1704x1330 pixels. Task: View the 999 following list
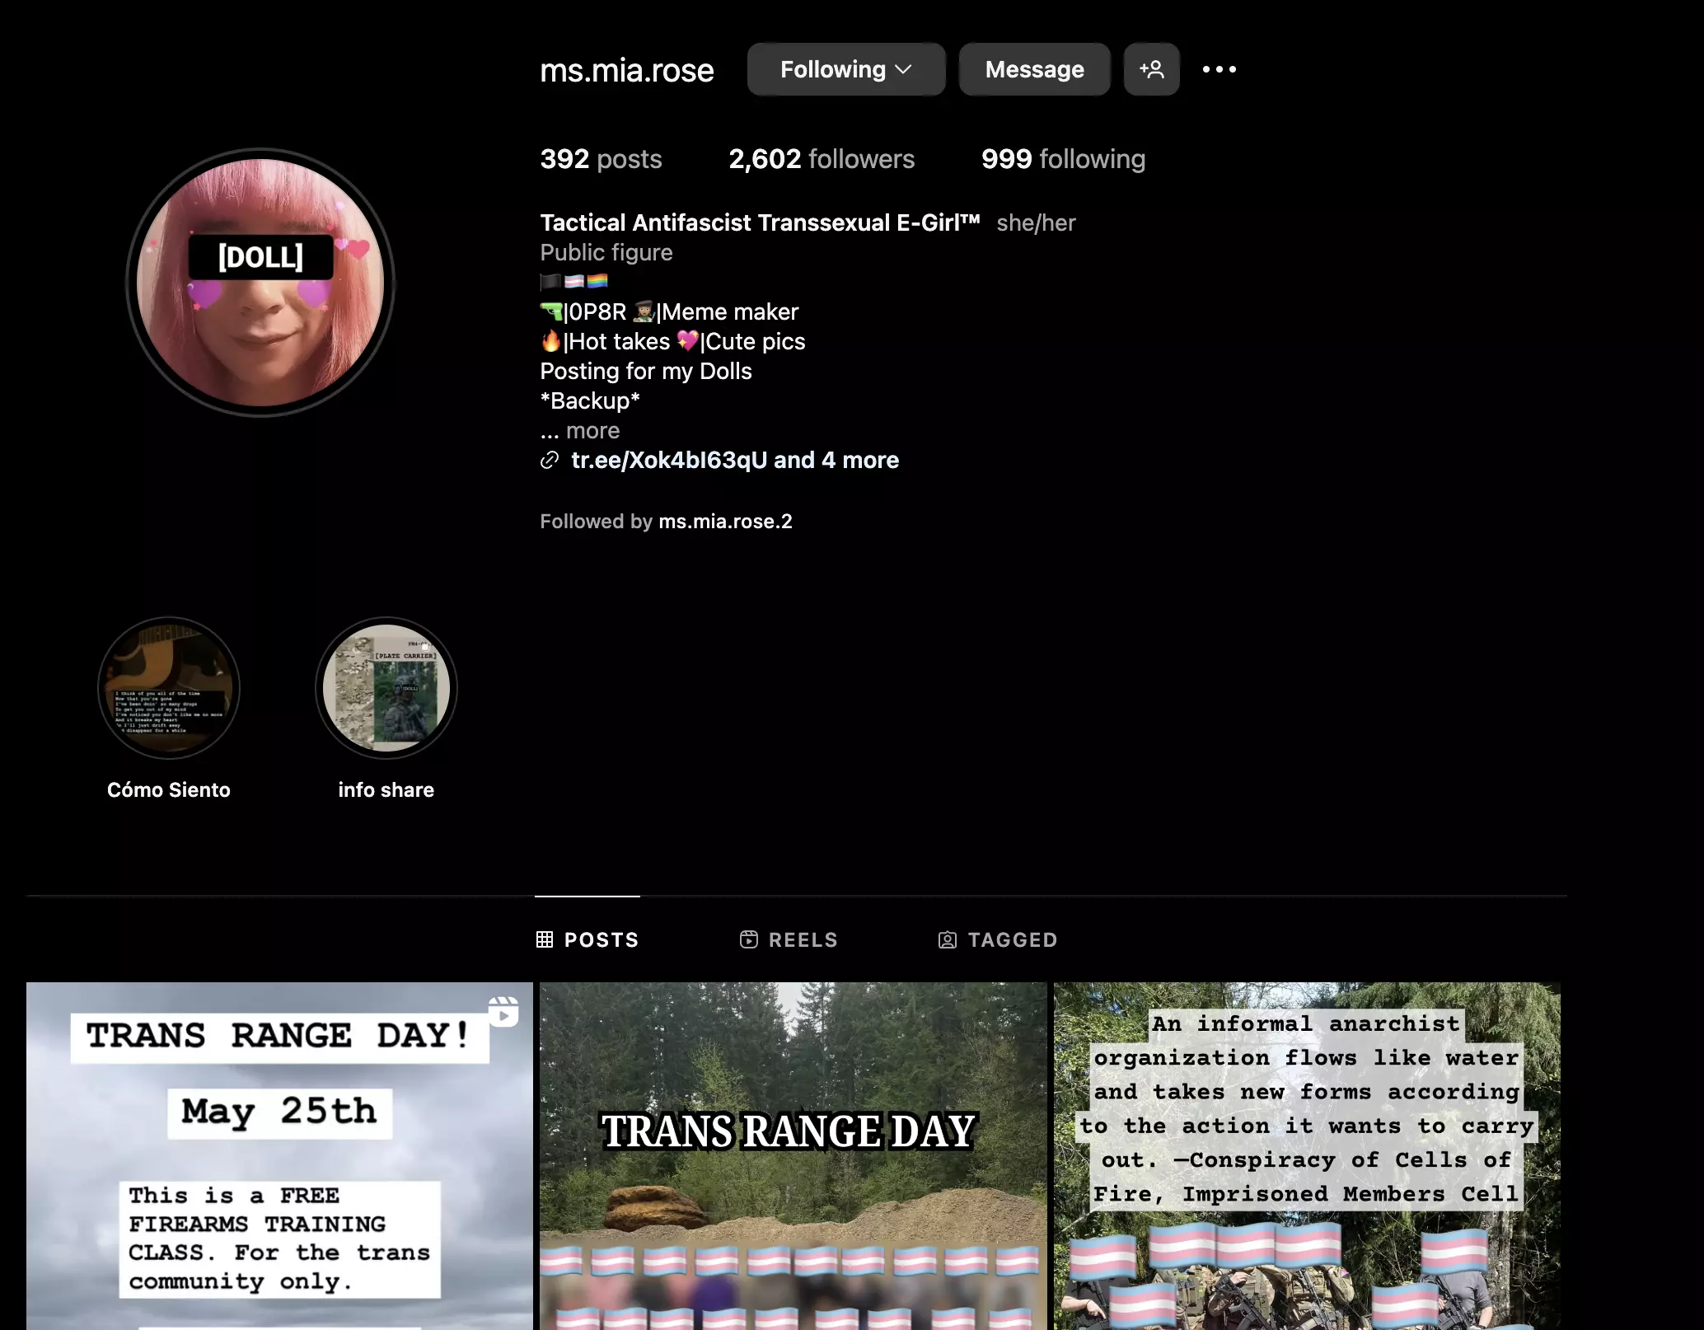(x=1063, y=159)
